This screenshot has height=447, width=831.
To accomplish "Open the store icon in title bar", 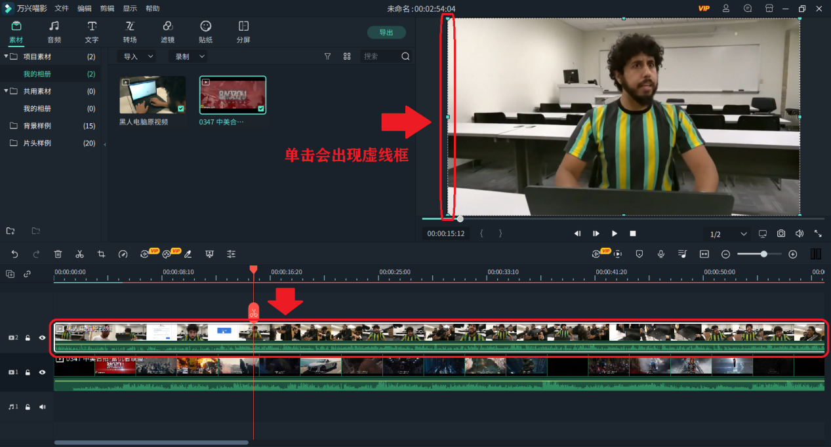I will (769, 9).
